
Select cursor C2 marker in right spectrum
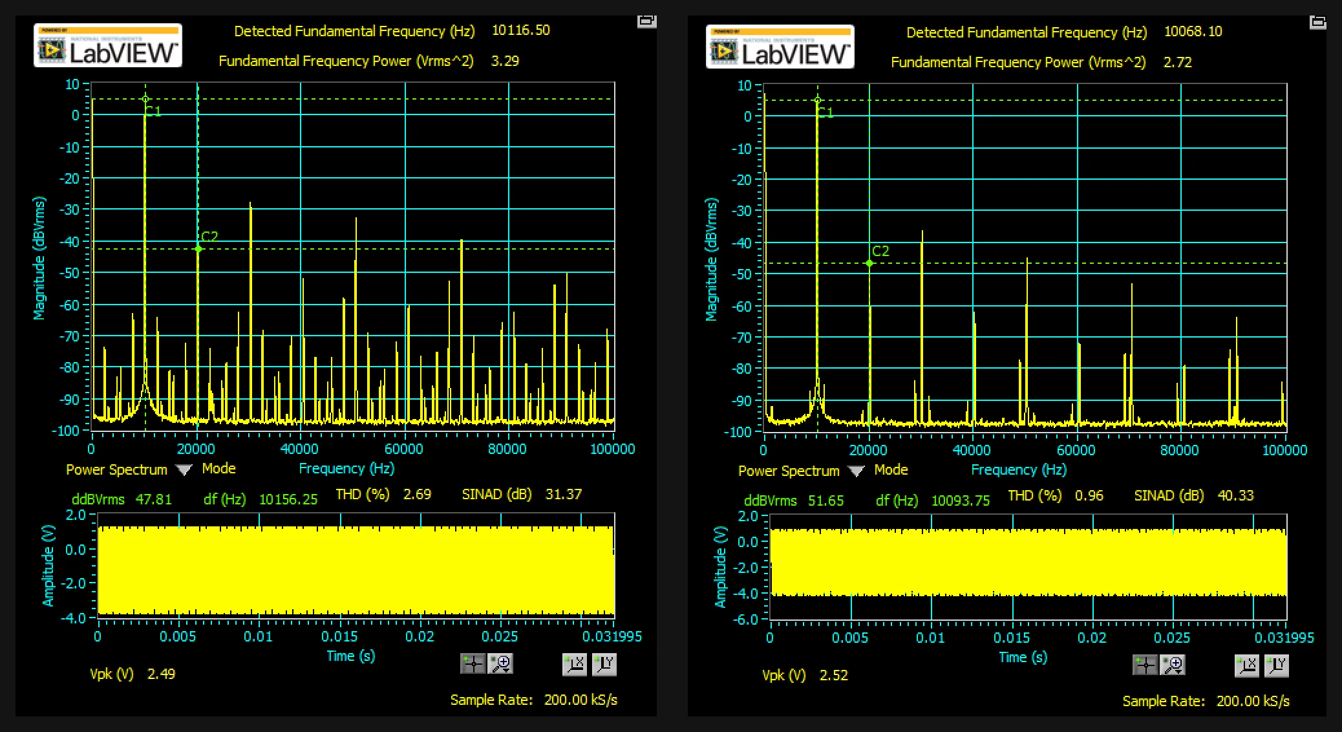(x=869, y=263)
